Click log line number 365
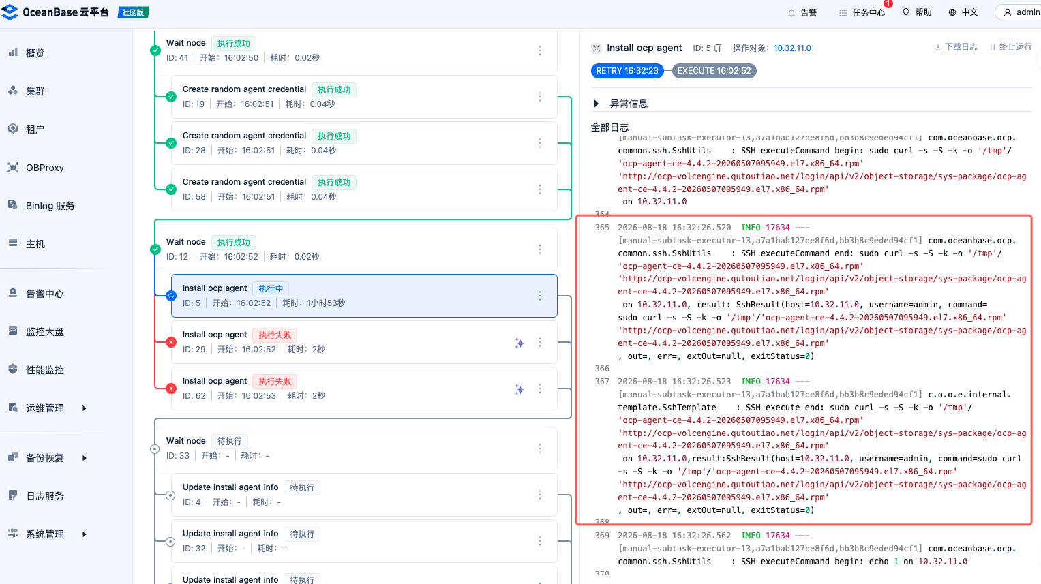Image resolution: width=1041 pixels, height=584 pixels. point(602,228)
